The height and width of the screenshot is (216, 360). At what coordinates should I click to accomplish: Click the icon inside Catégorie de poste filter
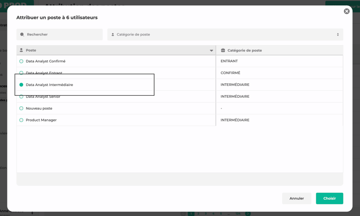pos(113,34)
